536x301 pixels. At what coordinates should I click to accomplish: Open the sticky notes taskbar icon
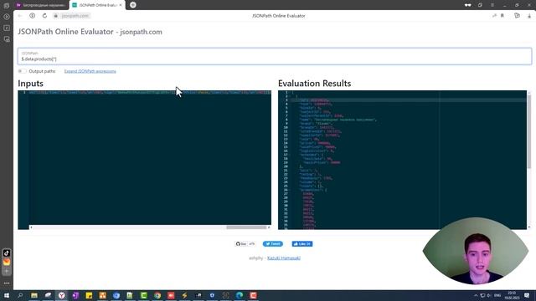[89, 295]
